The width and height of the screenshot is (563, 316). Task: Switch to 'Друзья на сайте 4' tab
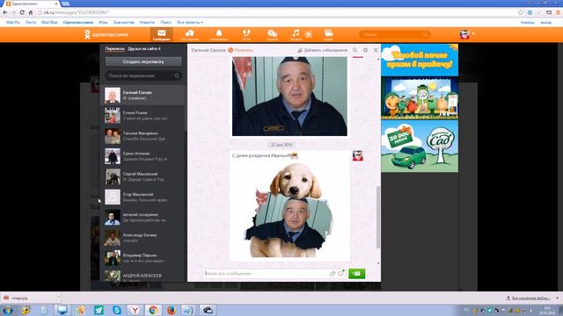[144, 49]
